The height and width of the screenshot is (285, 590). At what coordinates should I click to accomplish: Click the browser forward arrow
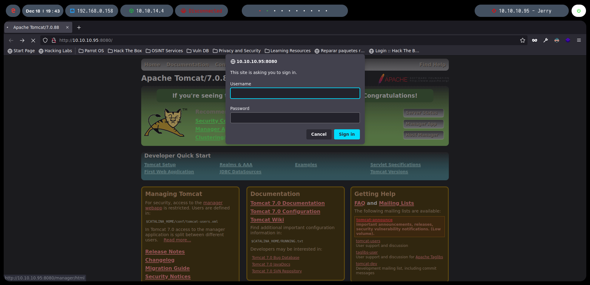pos(22,40)
